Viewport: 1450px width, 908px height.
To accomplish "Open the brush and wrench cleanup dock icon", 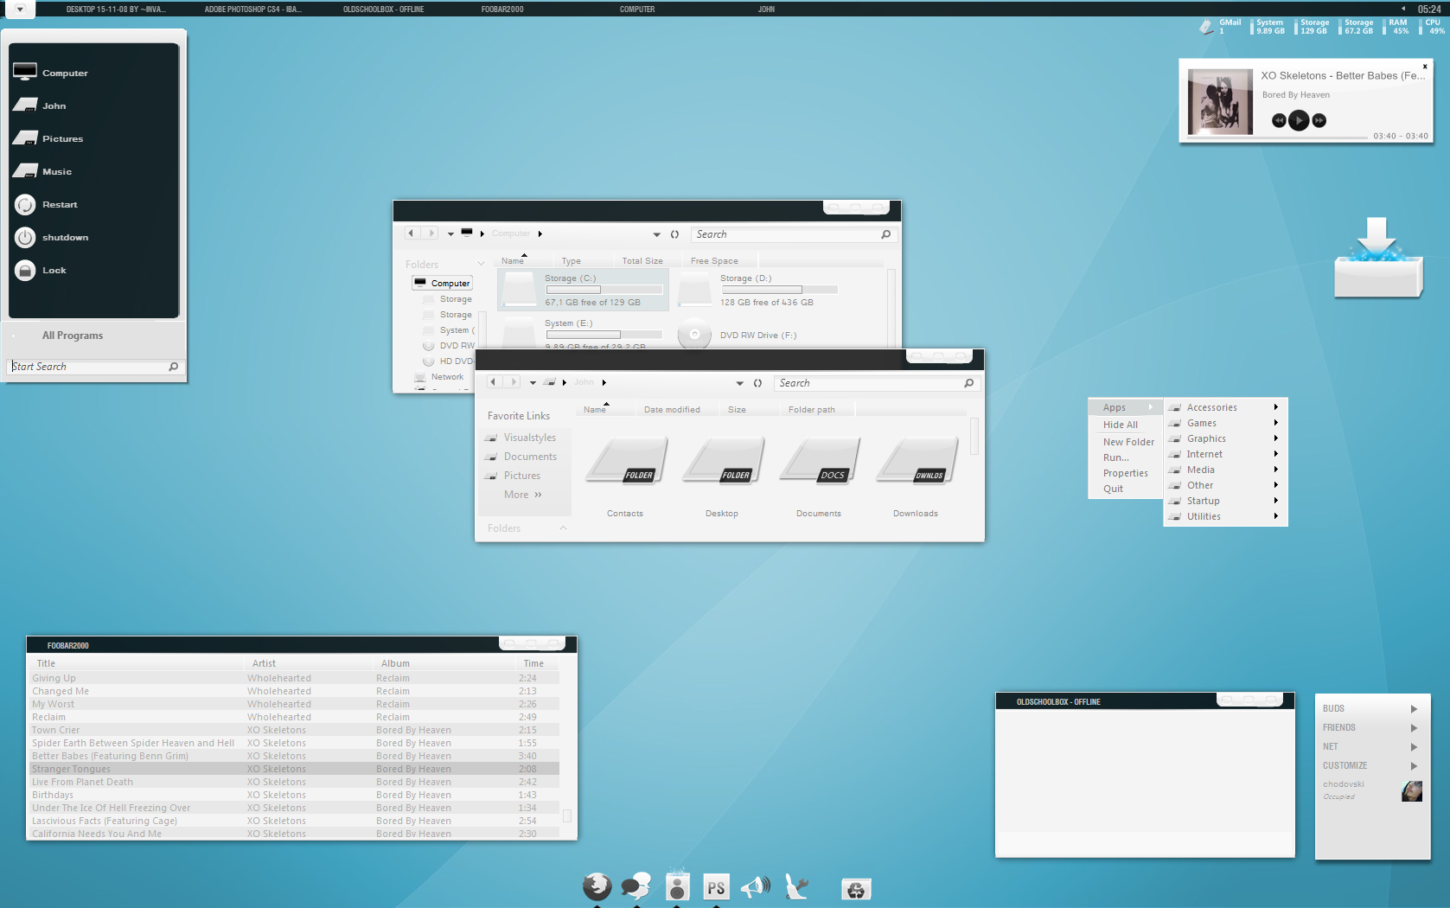I will click(796, 886).
